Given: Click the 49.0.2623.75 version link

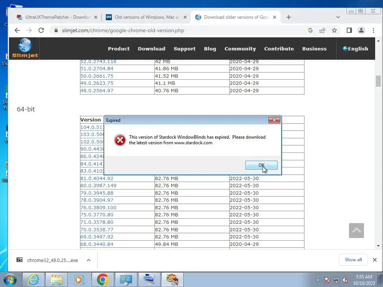Looking at the screenshot, I should pyautogui.click(x=97, y=83).
